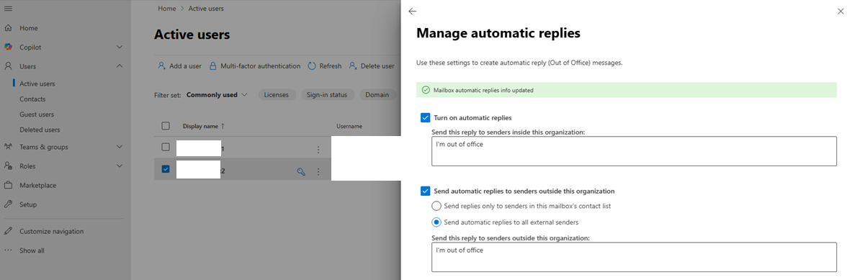Click the Sign-in status filter pill
This screenshot has width=847, height=280.
(x=327, y=95)
